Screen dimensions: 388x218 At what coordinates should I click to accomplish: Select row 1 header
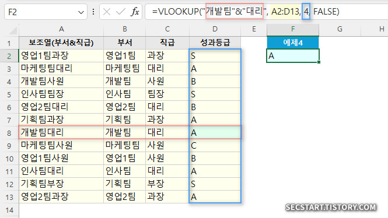(9, 43)
